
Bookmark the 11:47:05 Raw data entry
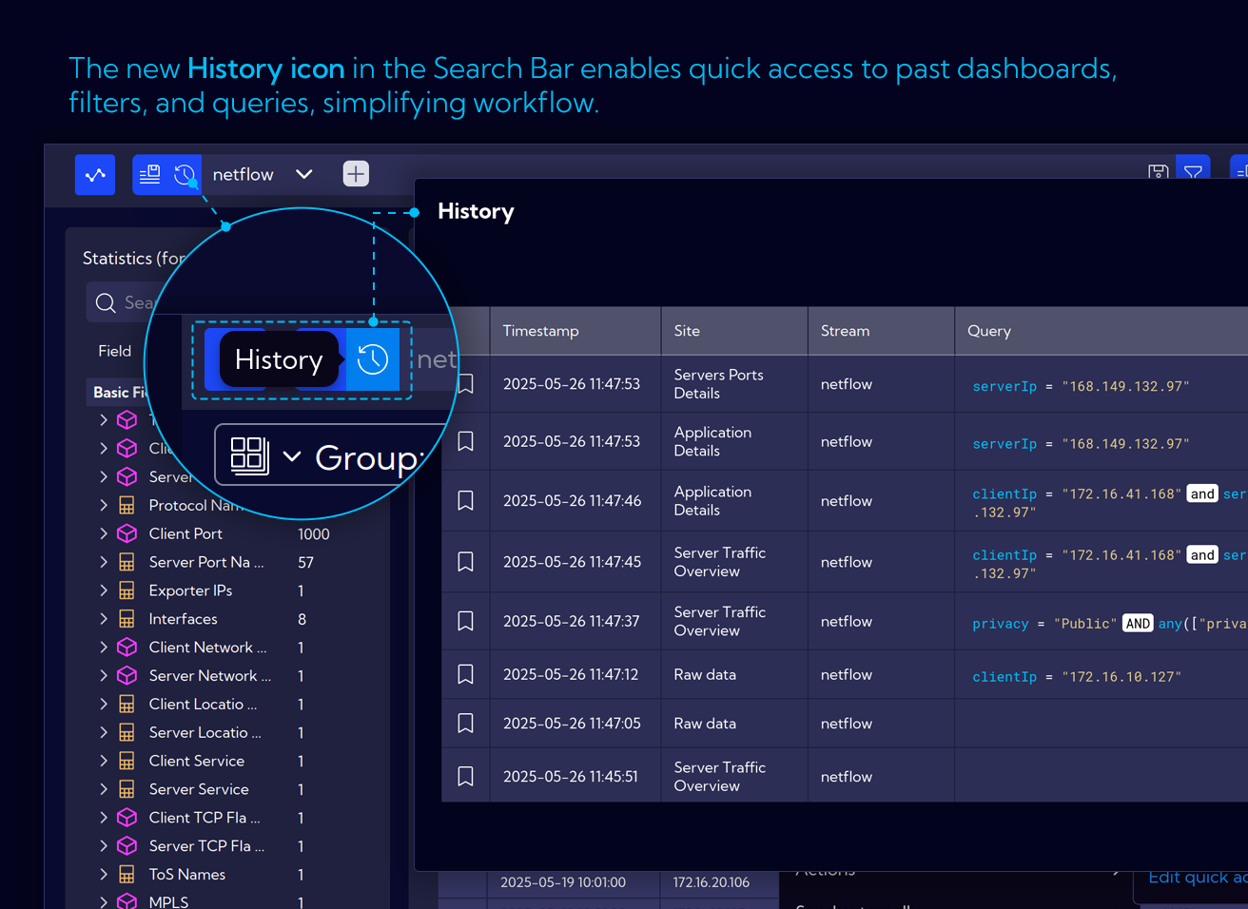pos(465,724)
